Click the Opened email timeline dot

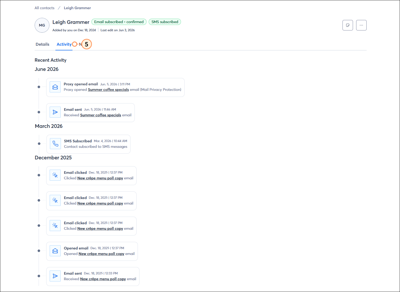(39, 251)
